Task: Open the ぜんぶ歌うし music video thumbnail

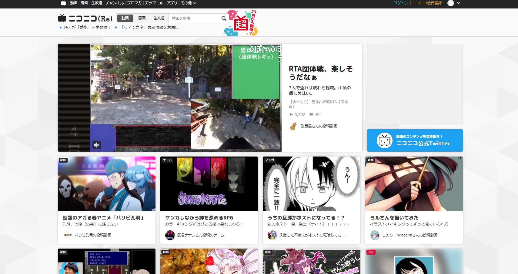Action: pos(312,261)
